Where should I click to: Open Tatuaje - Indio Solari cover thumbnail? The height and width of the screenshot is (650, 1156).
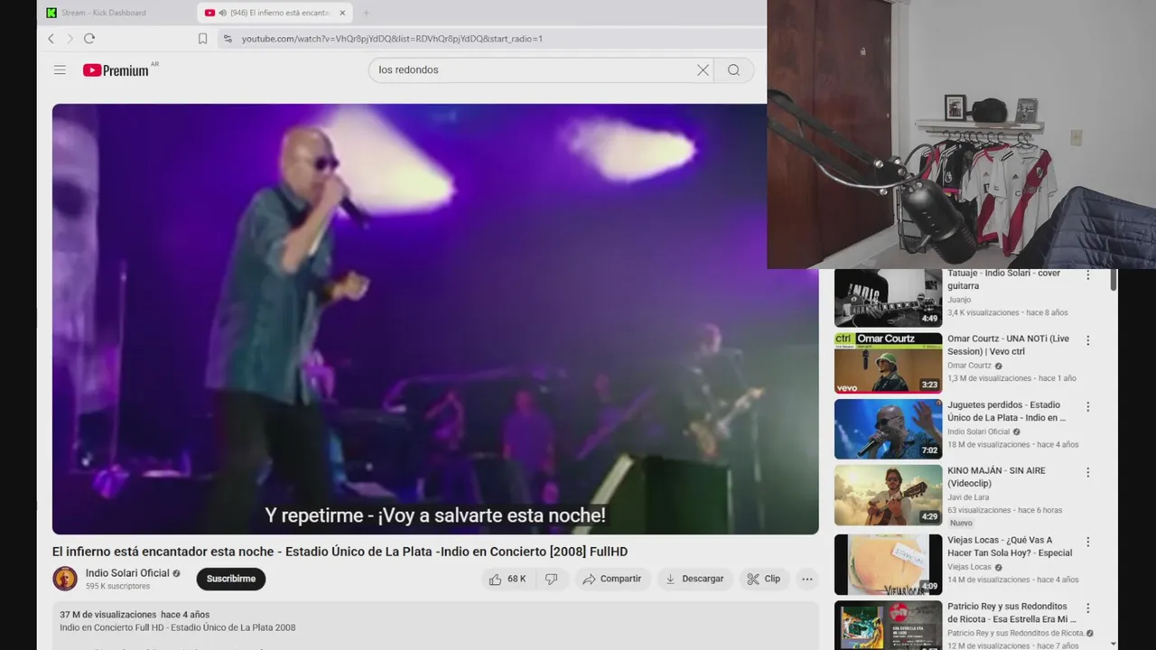pos(888,298)
